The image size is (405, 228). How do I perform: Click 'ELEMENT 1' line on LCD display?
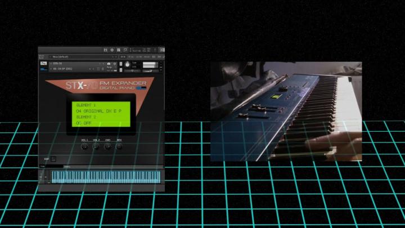click(86, 105)
